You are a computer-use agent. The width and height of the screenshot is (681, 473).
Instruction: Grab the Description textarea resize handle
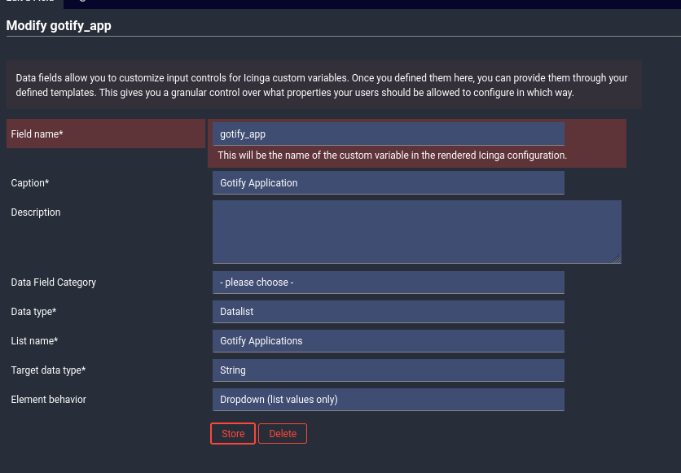(x=617, y=259)
